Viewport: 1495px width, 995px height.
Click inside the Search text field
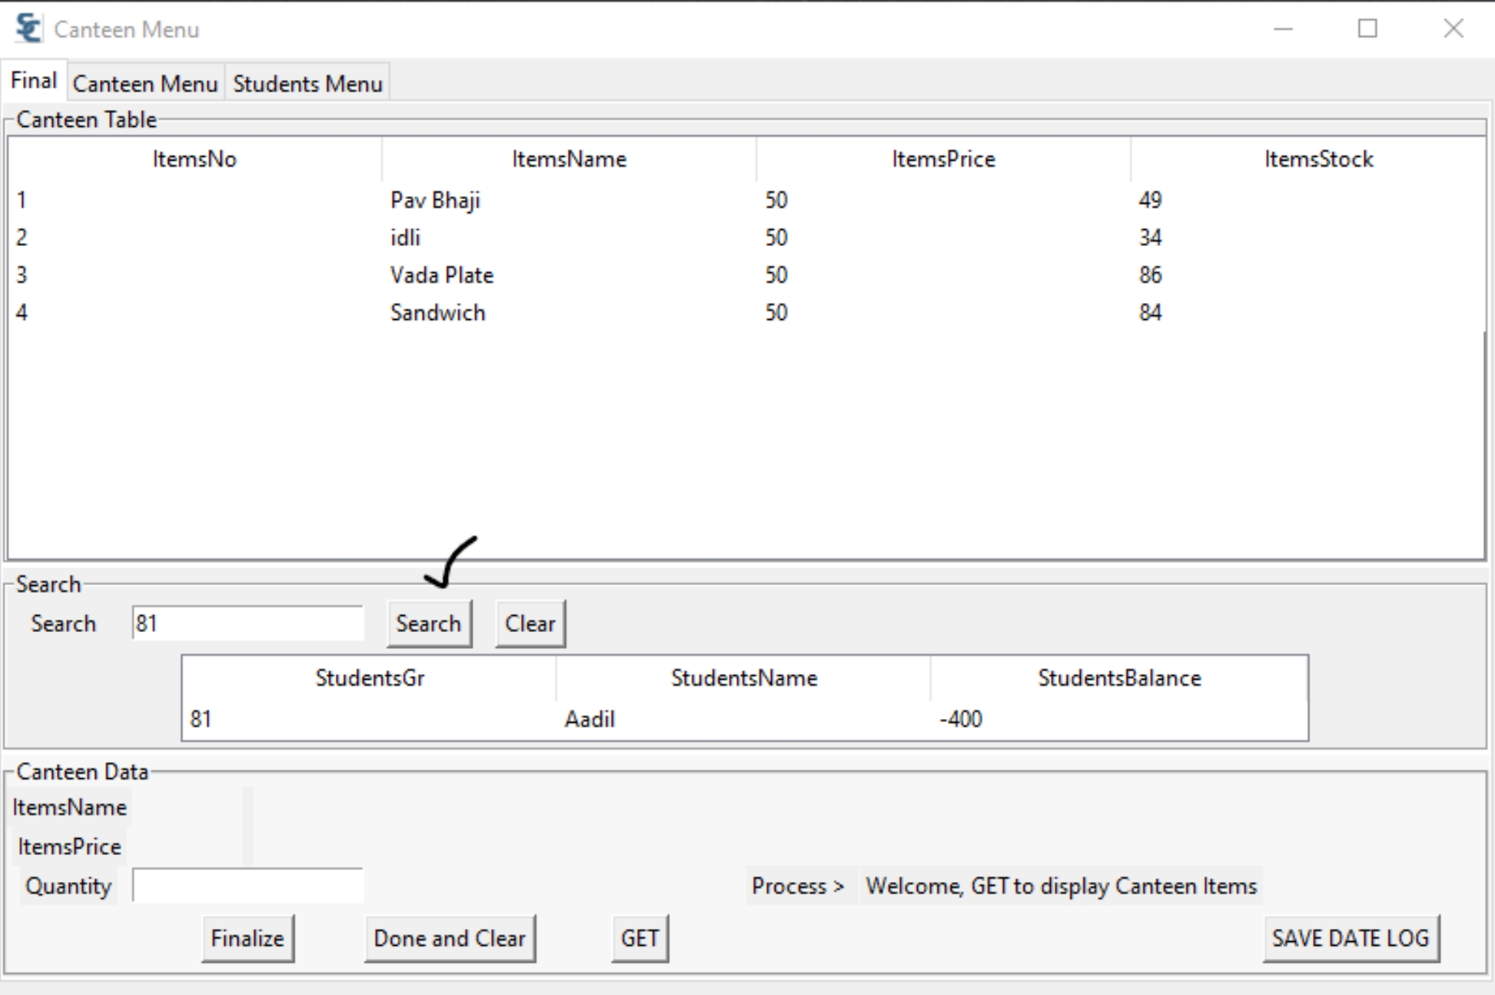248,624
